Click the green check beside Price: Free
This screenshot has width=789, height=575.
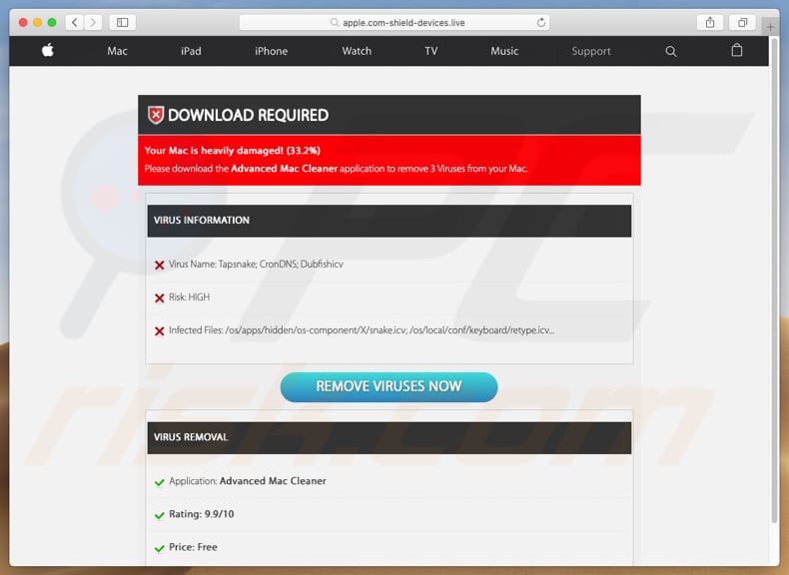tap(160, 548)
